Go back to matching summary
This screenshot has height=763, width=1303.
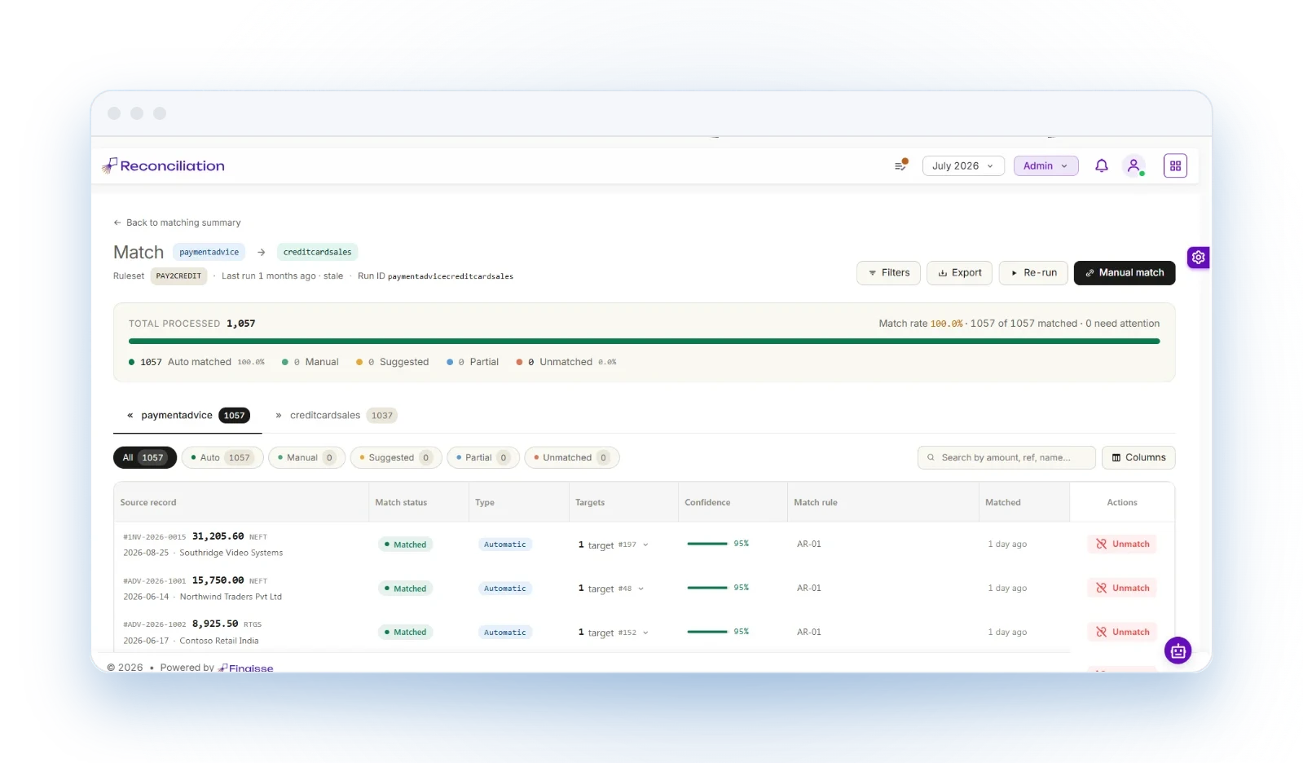click(177, 223)
